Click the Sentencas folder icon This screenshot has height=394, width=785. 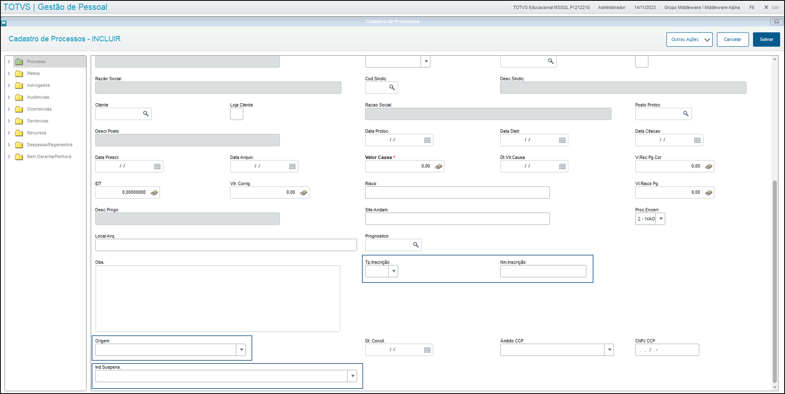point(19,121)
